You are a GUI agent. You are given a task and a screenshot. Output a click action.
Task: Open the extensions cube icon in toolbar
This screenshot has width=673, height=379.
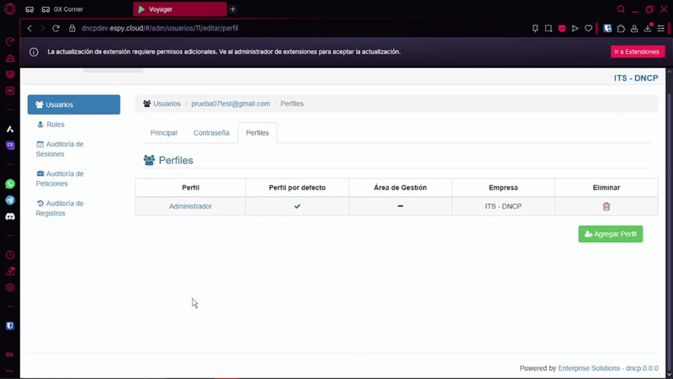[621, 28]
